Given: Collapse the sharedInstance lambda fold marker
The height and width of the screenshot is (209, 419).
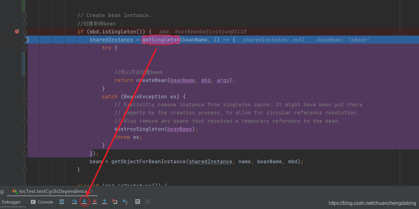Looking at the screenshot, I should click(x=25, y=40).
